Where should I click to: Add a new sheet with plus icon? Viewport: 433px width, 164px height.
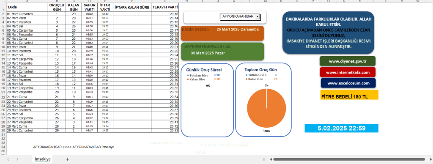[67, 159]
